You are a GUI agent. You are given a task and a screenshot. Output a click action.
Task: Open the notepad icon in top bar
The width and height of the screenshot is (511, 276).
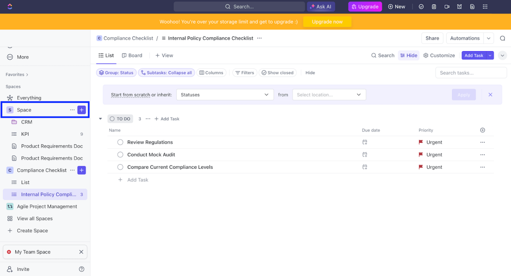(434, 7)
